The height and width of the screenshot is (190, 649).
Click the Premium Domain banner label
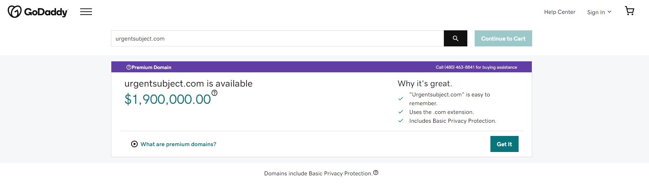click(151, 67)
